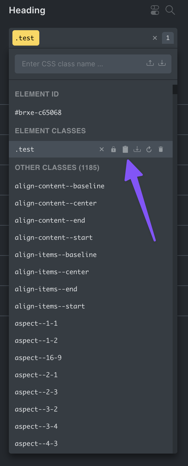
Task: Toggle the controls switch icon near Heading
Action: (x=155, y=10)
